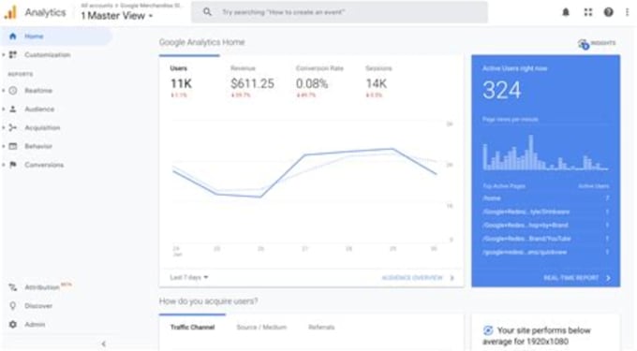Click the How do you acquire users heading
This screenshot has width=637, height=351.
click(208, 301)
